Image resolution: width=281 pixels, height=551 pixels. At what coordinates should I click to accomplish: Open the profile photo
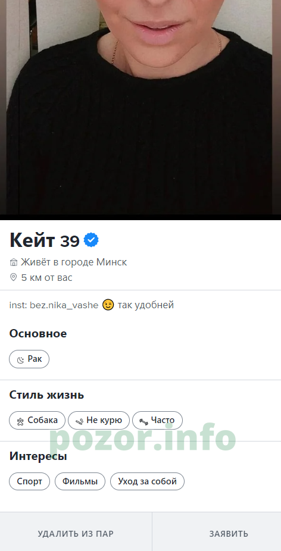pyautogui.click(x=140, y=107)
